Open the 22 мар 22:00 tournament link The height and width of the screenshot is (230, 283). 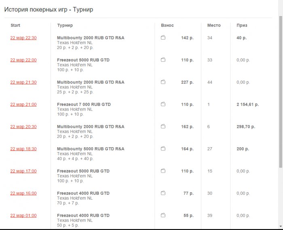23,60
